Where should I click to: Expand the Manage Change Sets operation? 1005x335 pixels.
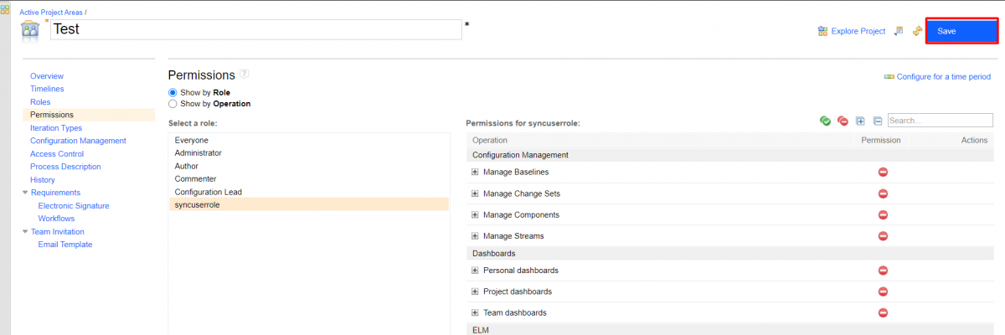[x=475, y=194]
